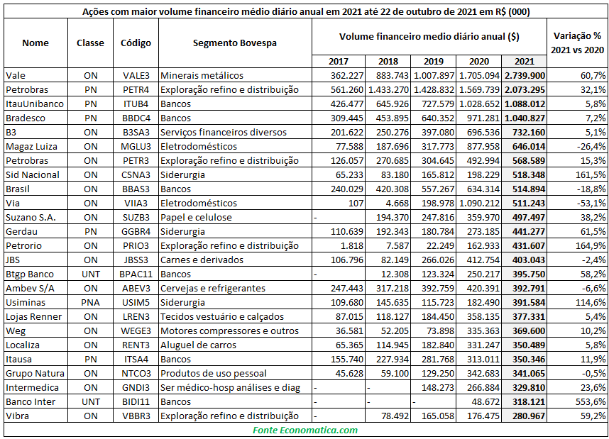This screenshot has width=609, height=439.
Task: Click the 2.073.295 value in 2021
Action: pos(525,89)
